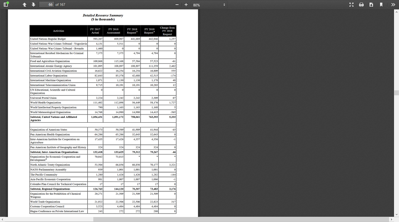Click the 'Subtotal, Regional Organizations' label
Screen dimensions: 399x222
pos(50,189)
